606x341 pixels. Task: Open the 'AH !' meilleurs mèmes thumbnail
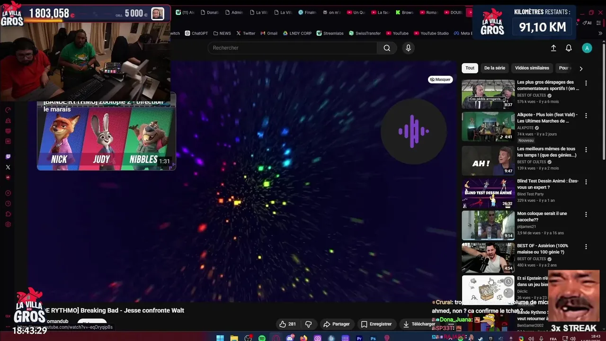(488, 160)
